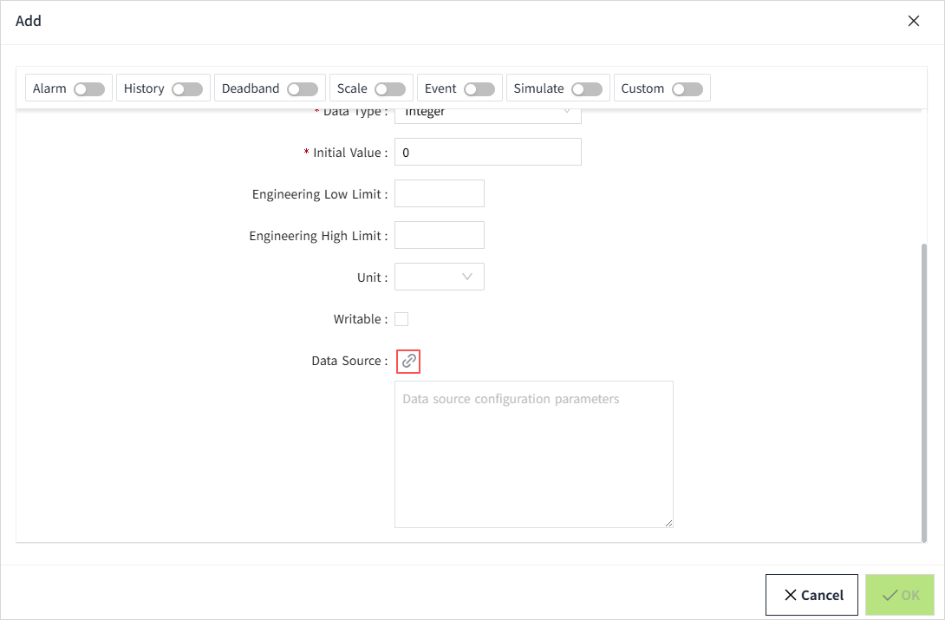The height and width of the screenshot is (620, 945).
Task: Focus the Engineering High Limit field
Action: (440, 235)
